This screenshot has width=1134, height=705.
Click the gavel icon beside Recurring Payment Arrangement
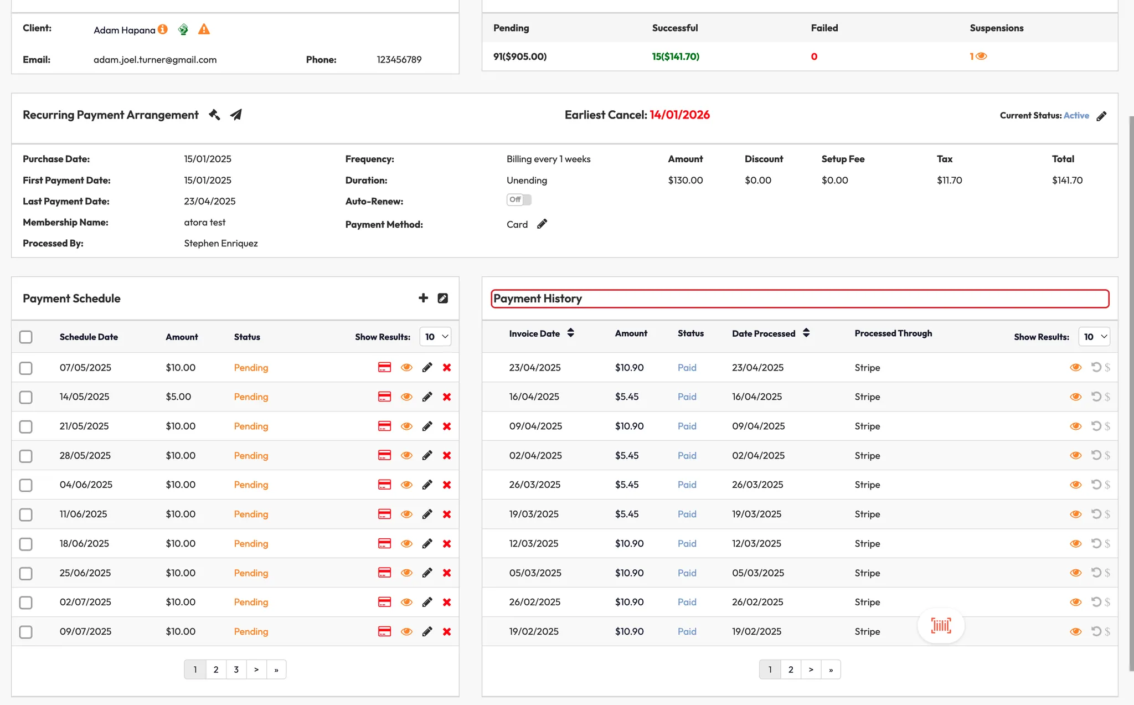pos(214,115)
